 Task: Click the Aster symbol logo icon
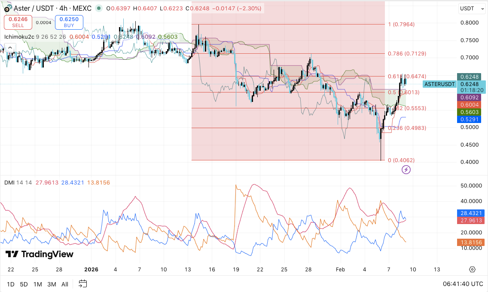tap(6, 8)
